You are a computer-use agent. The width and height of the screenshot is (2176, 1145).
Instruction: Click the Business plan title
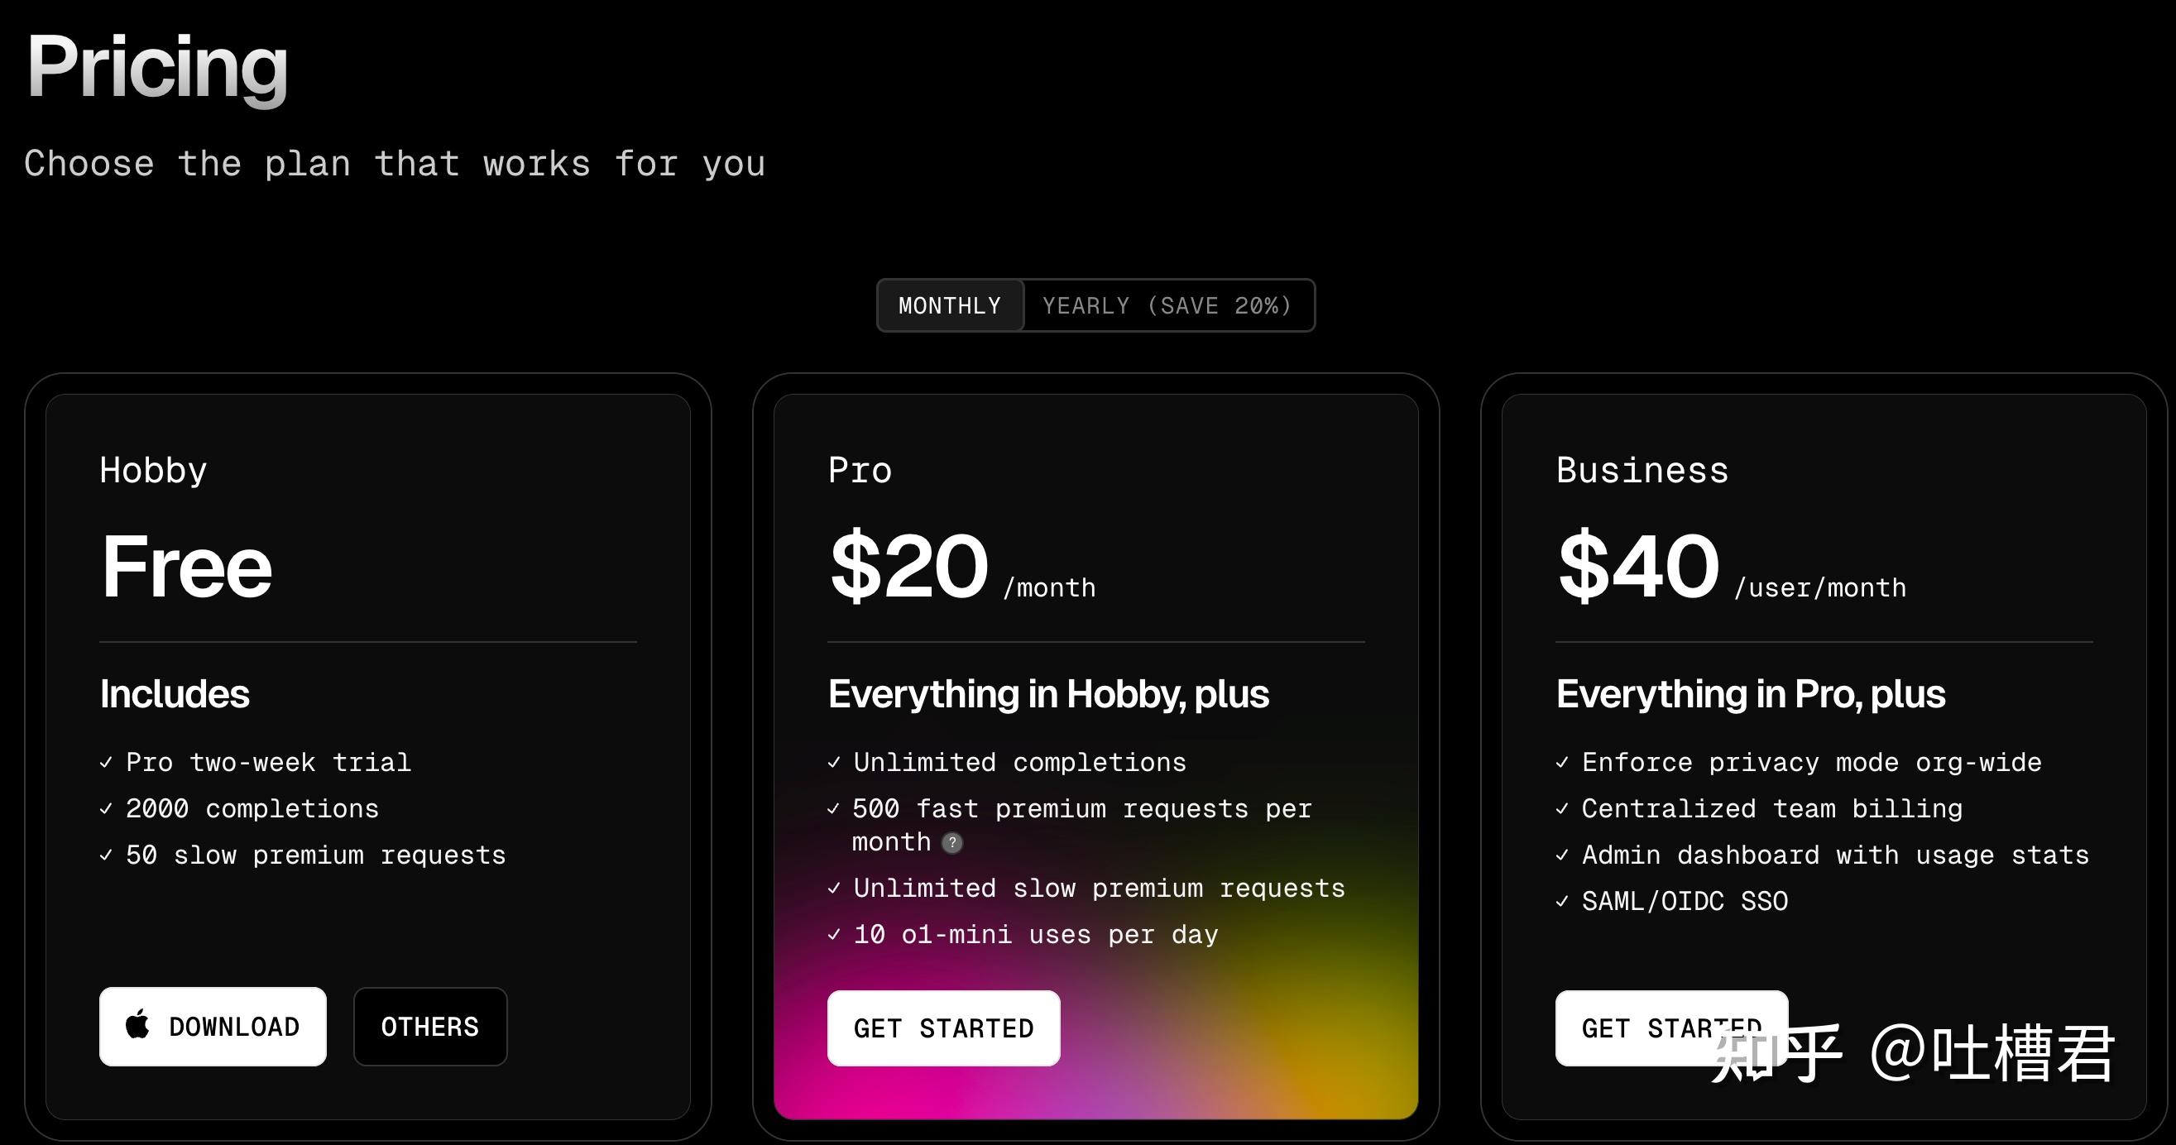pos(1642,471)
